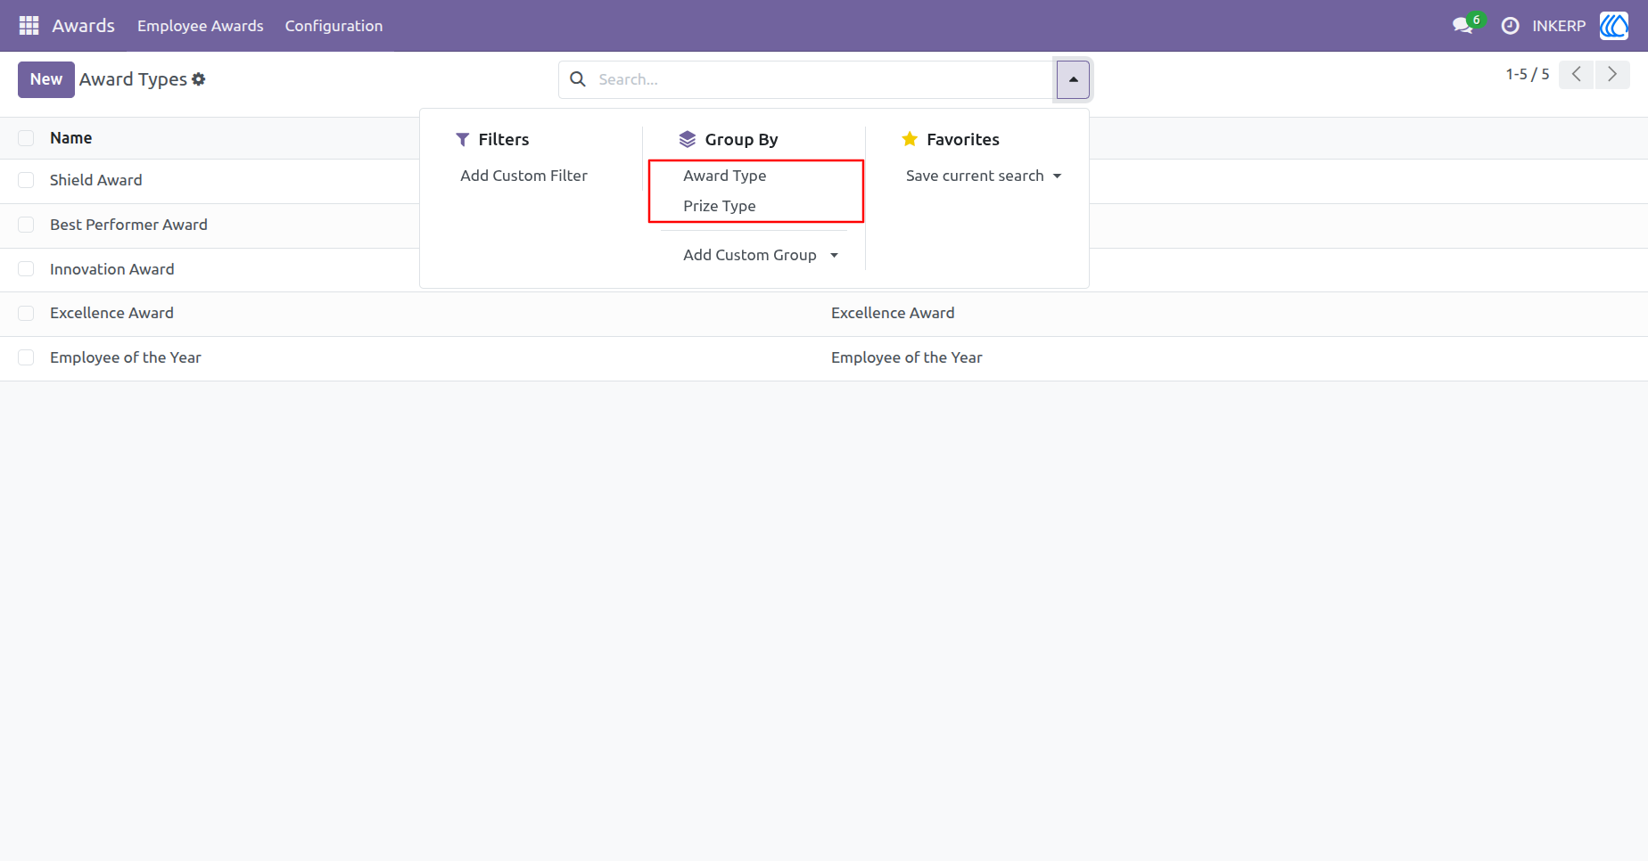Image resolution: width=1648 pixels, height=861 pixels.
Task: Click Excellence Award in second column
Action: 893,313
